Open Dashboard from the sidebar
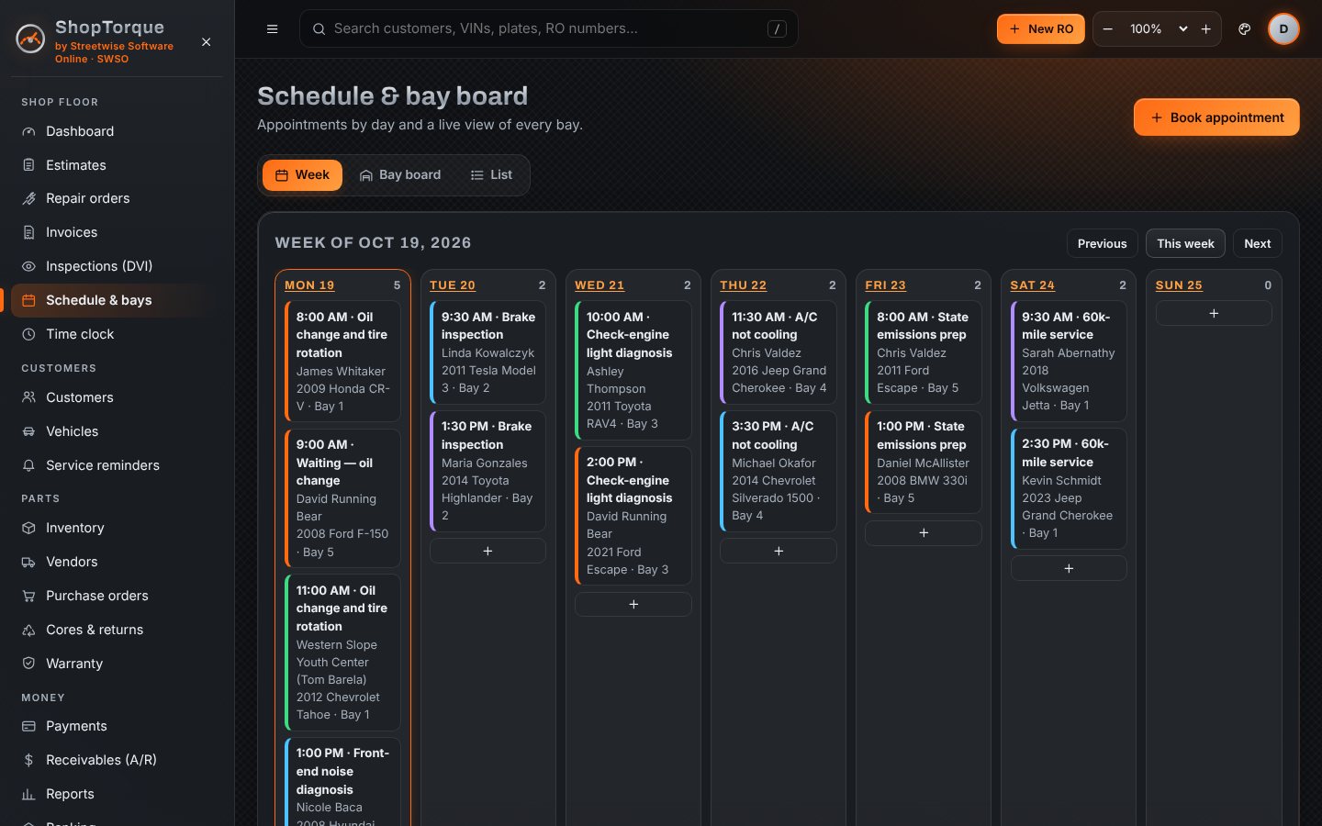 click(117, 131)
